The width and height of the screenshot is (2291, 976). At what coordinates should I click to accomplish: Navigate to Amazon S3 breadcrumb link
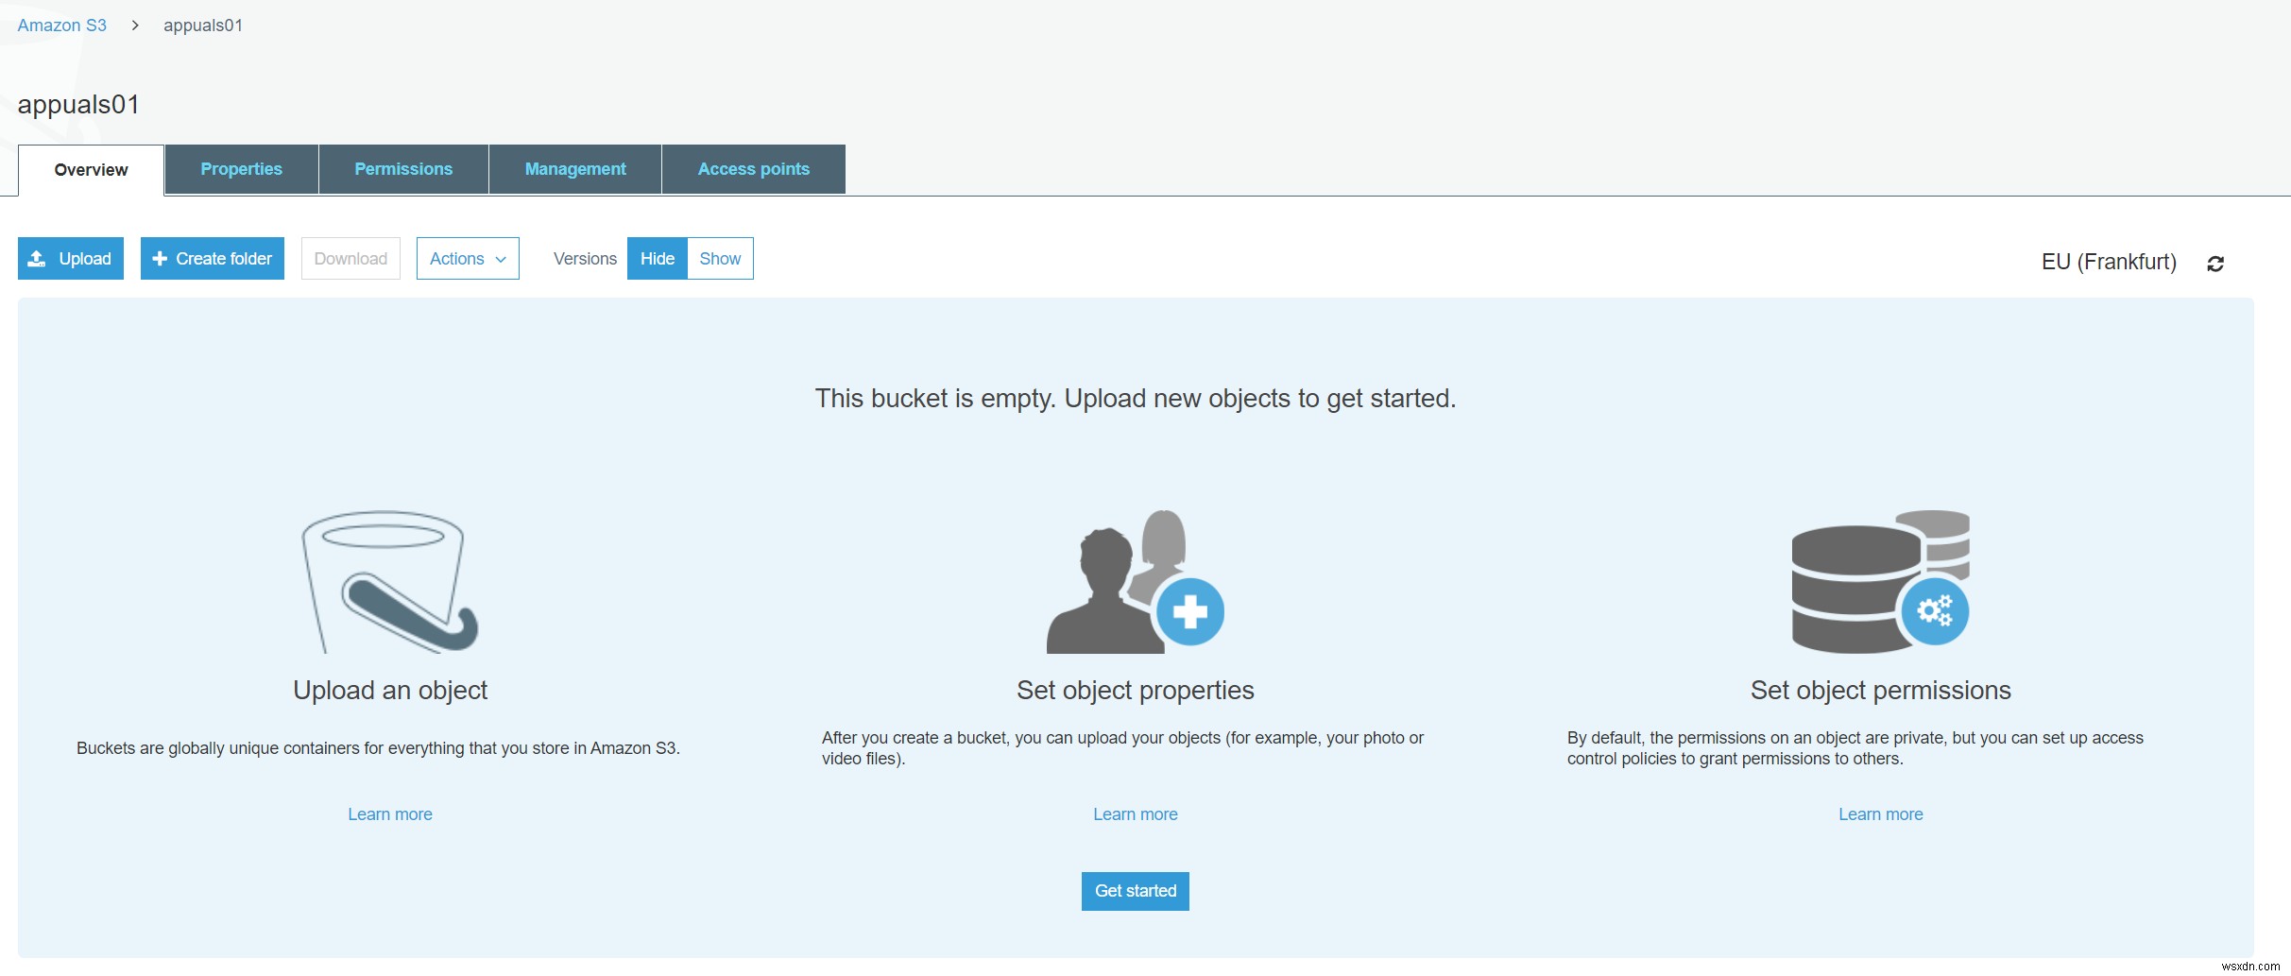[61, 25]
